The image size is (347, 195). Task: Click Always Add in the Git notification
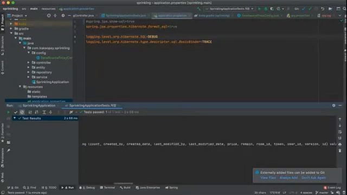[288, 178]
